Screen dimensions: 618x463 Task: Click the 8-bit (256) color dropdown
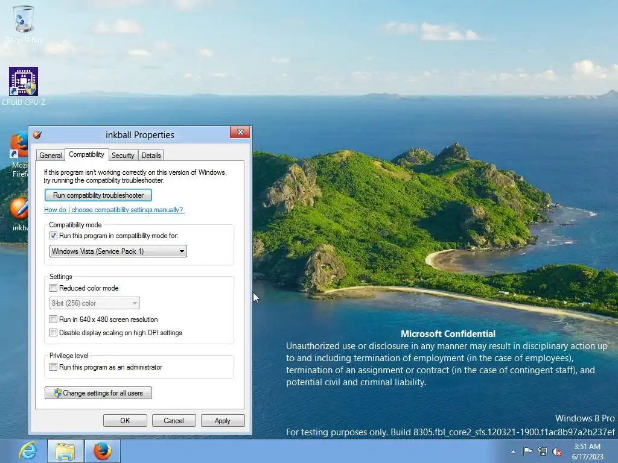click(x=95, y=303)
